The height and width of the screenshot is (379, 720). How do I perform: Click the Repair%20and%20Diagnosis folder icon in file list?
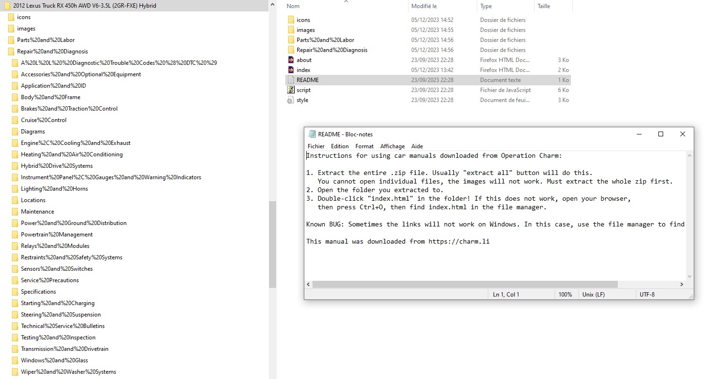(x=290, y=50)
